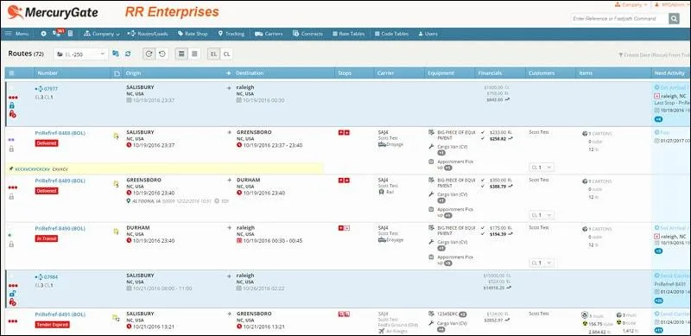The width and height of the screenshot is (691, 336).
Task: Open documents icon on PriRefref-8490 row
Action: coord(117,231)
